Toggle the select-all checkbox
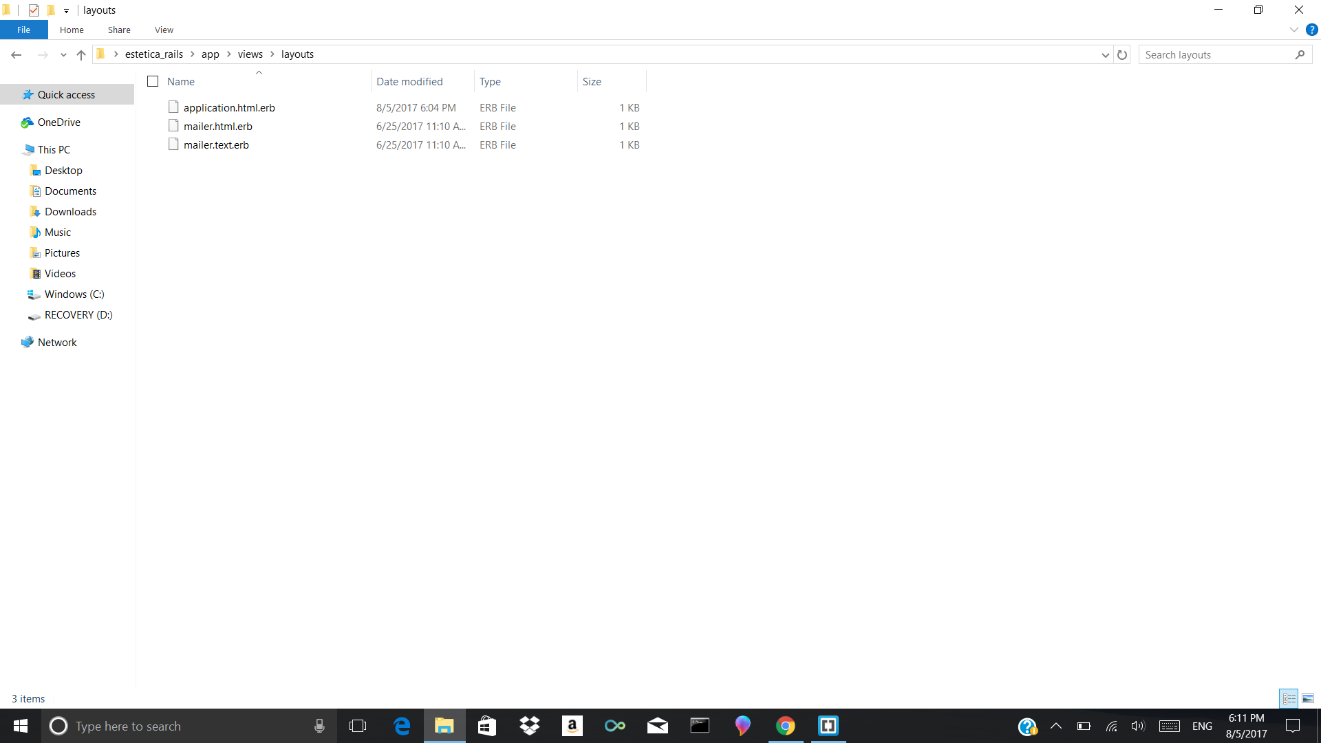 click(153, 81)
